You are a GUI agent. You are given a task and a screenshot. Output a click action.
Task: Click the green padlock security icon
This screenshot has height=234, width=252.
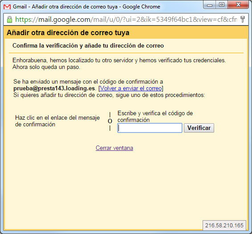click(x=9, y=20)
